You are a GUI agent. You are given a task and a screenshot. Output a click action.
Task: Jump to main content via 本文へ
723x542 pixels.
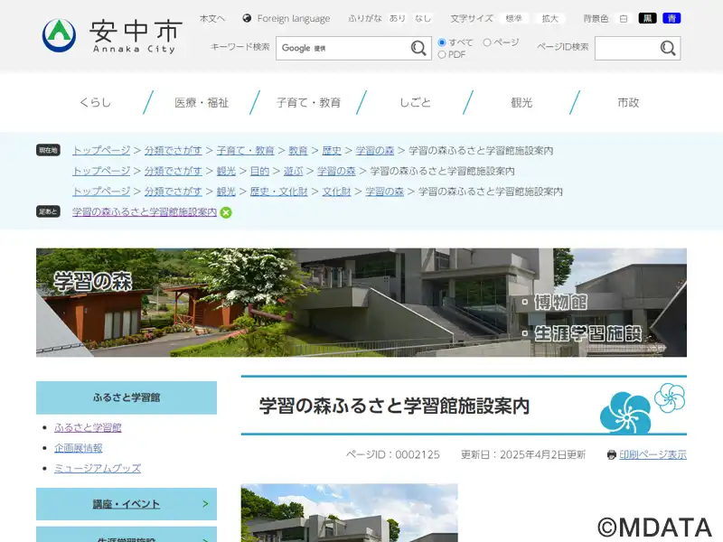[212, 18]
